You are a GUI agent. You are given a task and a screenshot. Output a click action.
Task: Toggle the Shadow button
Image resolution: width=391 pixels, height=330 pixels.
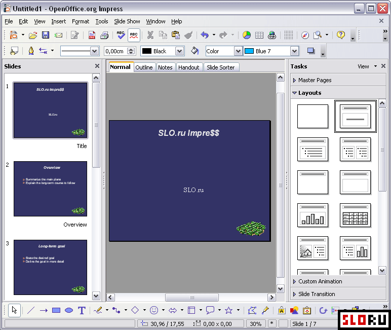pos(310,51)
